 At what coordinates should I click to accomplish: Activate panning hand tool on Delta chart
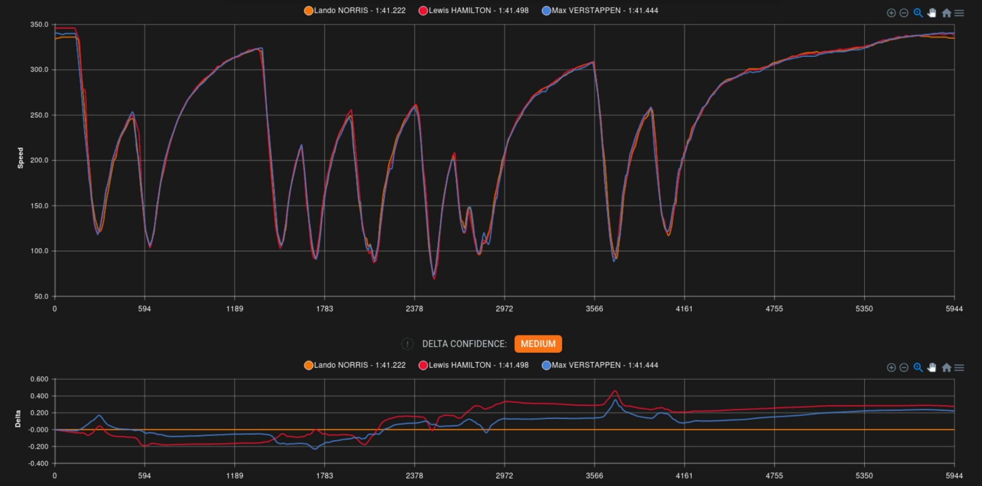pyautogui.click(x=932, y=367)
